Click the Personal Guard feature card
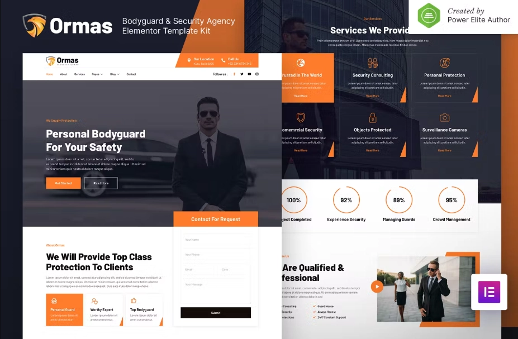The width and height of the screenshot is (518, 339). click(x=64, y=309)
